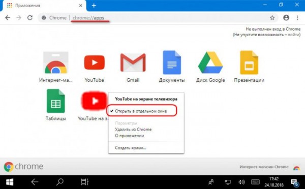Screen dimensions: 305x189
Task: Open the touch keyboard icon
Action: coord(255,182)
